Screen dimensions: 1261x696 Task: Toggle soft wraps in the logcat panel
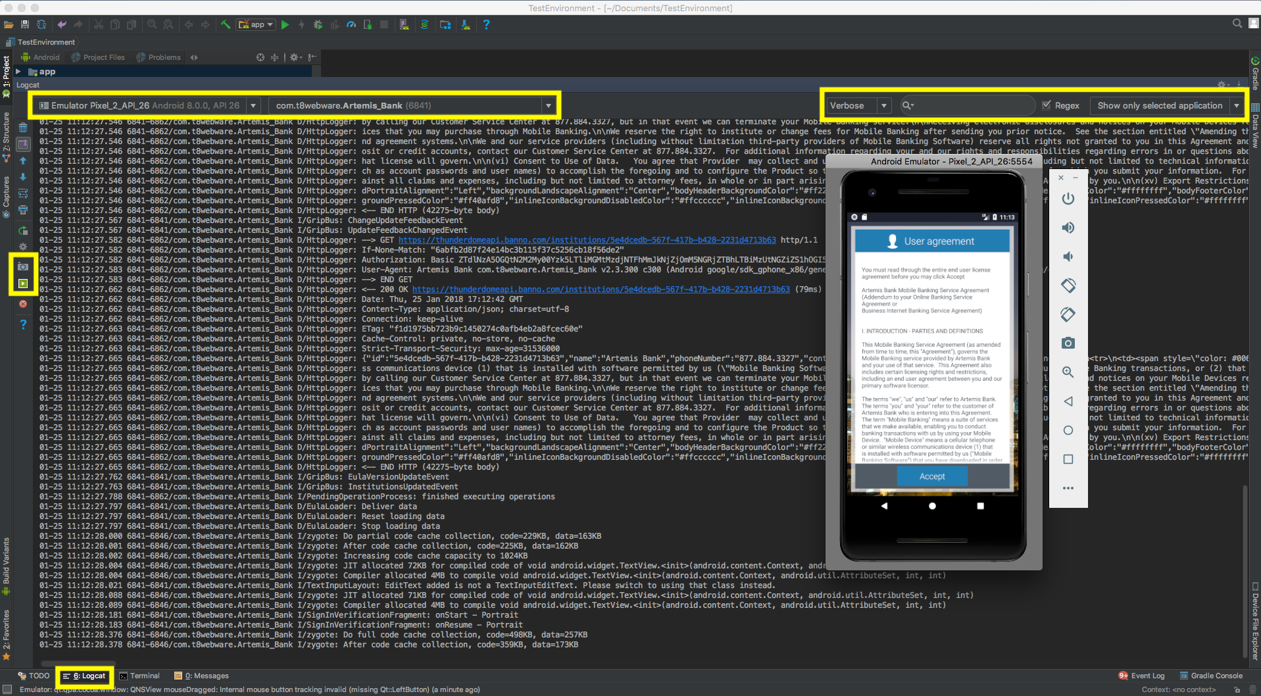(x=23, y=193)
